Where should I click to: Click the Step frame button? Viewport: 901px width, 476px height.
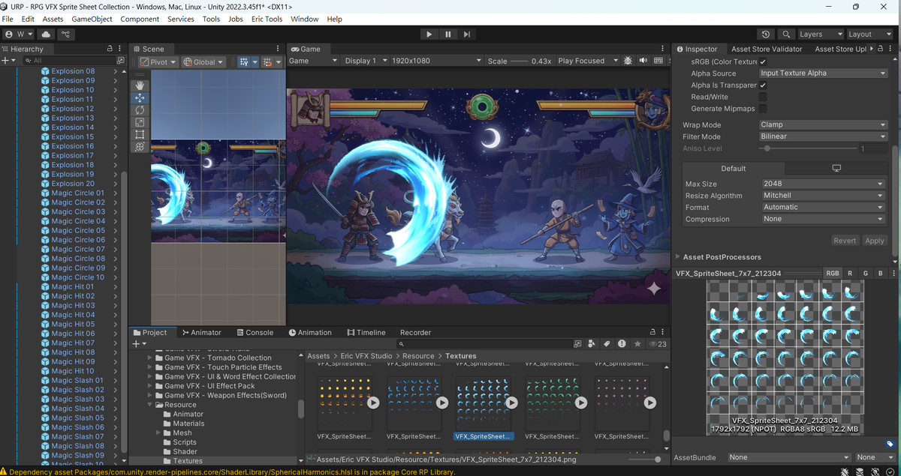tap(467, 34)
